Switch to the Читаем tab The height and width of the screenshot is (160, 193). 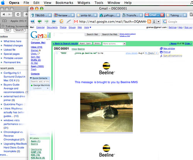pos(64,15)
